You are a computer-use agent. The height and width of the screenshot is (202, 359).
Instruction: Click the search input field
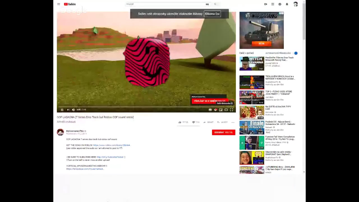coord(165,4)
